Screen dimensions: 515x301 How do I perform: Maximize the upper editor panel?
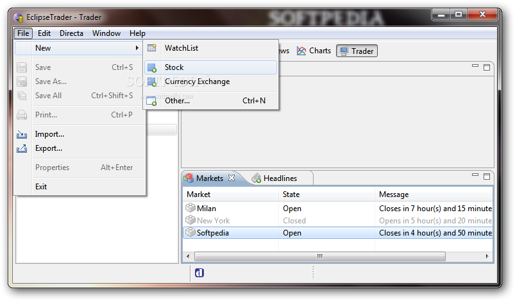(487, 67)
